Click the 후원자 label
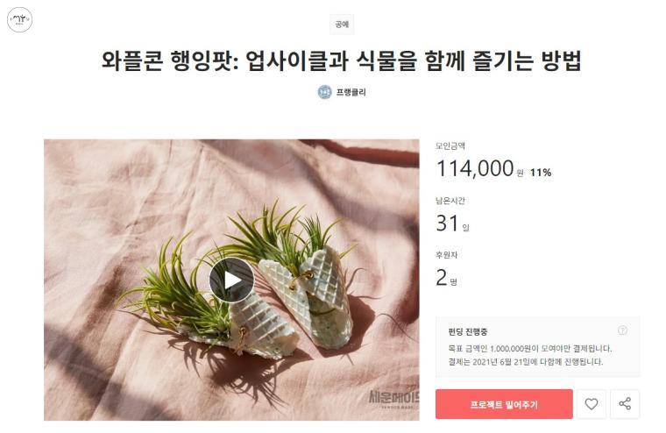Image resolution: width=666 pixels, height=433 pixels. point(446,254)
